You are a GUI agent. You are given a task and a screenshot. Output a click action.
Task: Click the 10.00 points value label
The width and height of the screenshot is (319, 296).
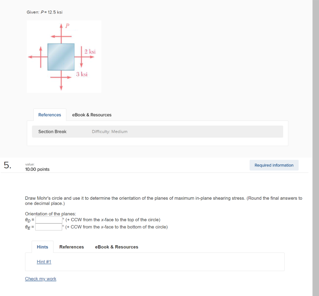click(37, 169)
